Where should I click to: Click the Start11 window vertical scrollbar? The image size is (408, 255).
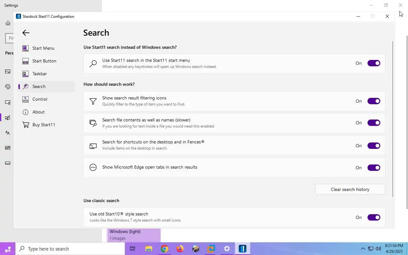(393, 119)
